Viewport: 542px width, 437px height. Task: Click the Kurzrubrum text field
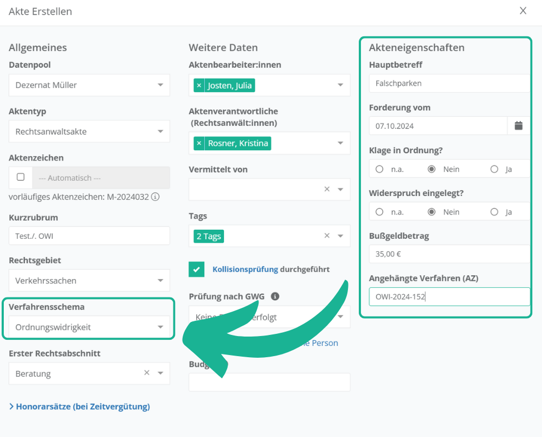[x=89, y=236]
